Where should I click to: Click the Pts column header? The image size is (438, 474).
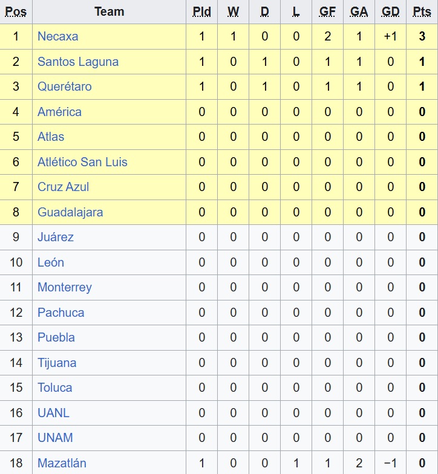point(422,11)
